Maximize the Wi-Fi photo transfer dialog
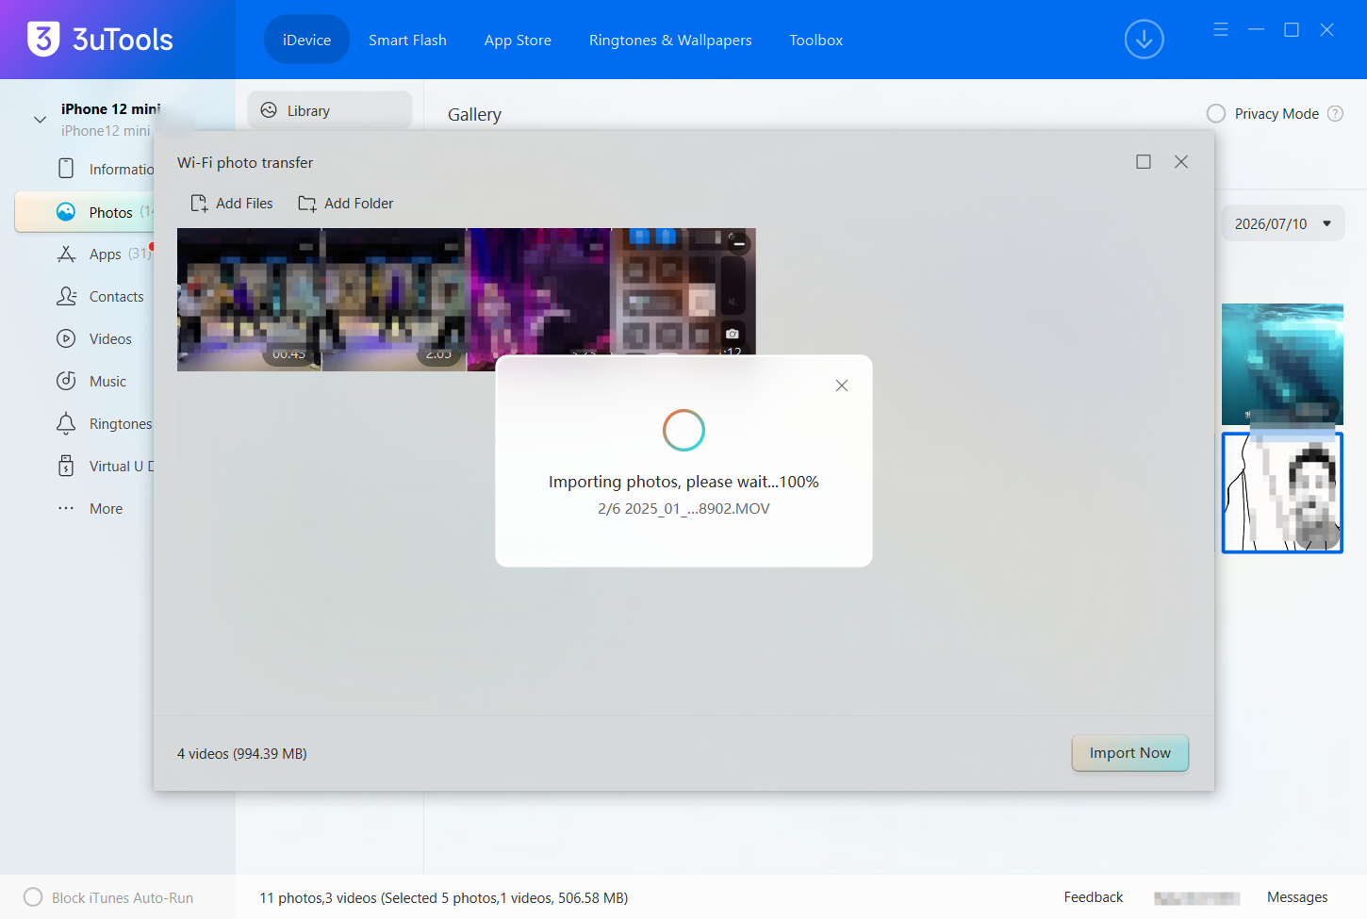This screenshot has width=1367, height=919. pyautogui.click(x=1144, y=162)
